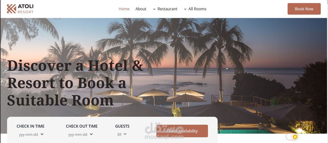The image size is (328, 143).
Task: Click the Check Availability button
Action: point(182,131)
